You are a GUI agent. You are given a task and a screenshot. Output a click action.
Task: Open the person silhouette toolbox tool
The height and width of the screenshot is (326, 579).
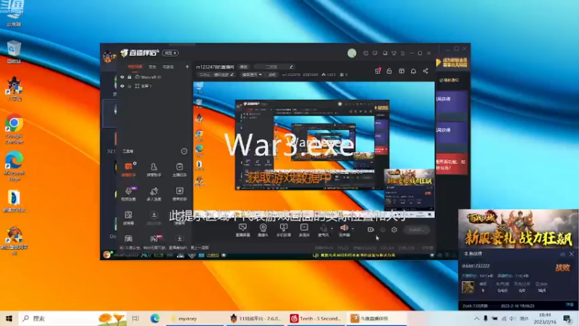[153, 170]
